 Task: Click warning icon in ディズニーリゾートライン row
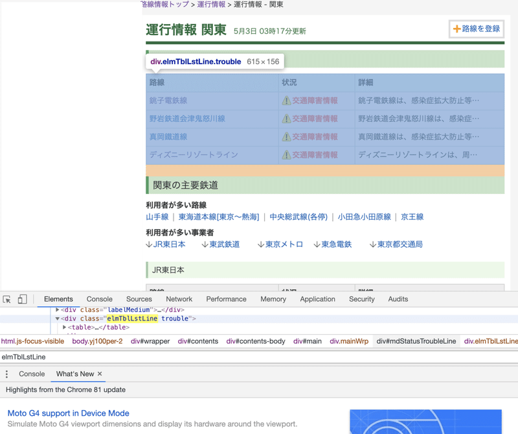[x=286, y=155]
